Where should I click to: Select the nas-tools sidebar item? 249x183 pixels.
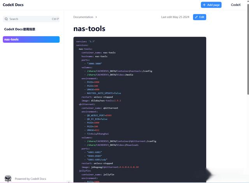coord(31,40)
